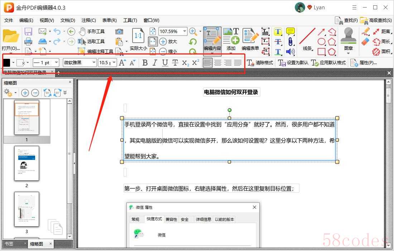
Task: Select the Hand tool (手形工具)
Action: click(92, 31)
